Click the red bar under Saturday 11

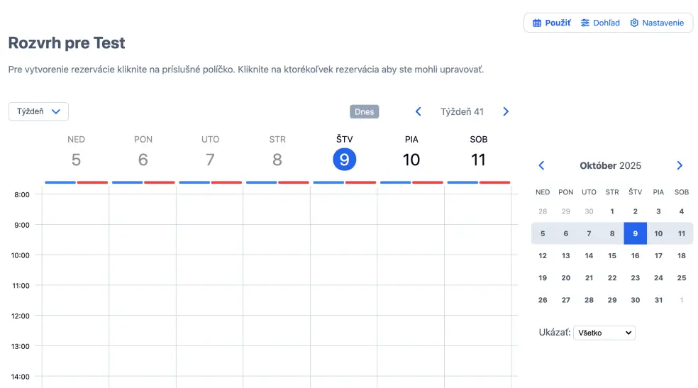(x=495, y=182)
